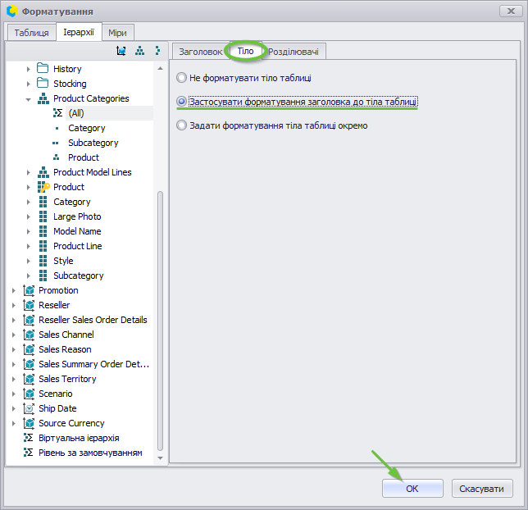Confirm with the OK button
Screen dimensions: 528x510
coord(412,488)
